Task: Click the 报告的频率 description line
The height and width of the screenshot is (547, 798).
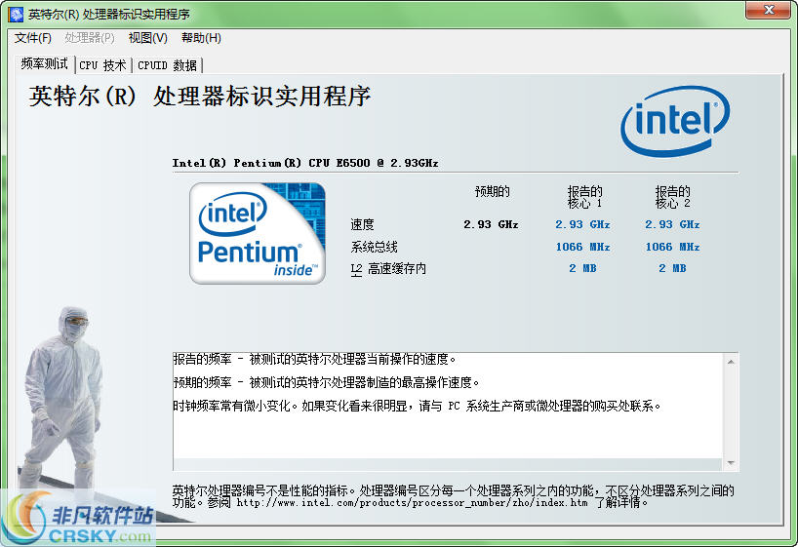Action: pos(314,359)
